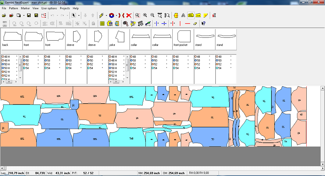Screen dimensions: 325x176
Task: Open the Help menu
Action: (x=76, y=8)
